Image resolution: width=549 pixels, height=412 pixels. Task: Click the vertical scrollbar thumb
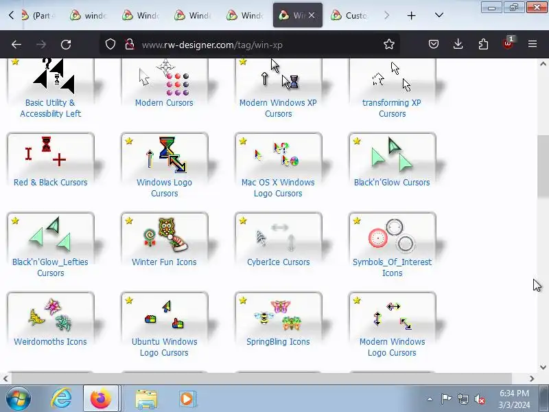tap(543, 166)
